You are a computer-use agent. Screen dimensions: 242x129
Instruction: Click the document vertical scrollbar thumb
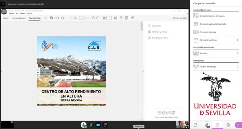click(x=142, y=27)
